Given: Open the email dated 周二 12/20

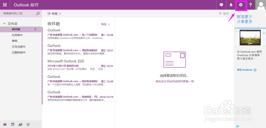Looking at the screenshot, I should coord(78,81).
